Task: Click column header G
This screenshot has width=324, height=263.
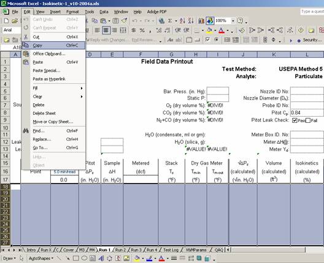Action: click(171, 55)
